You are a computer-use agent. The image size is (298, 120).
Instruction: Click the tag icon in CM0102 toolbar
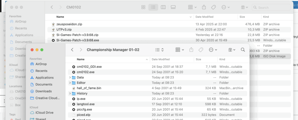point(213,7)
